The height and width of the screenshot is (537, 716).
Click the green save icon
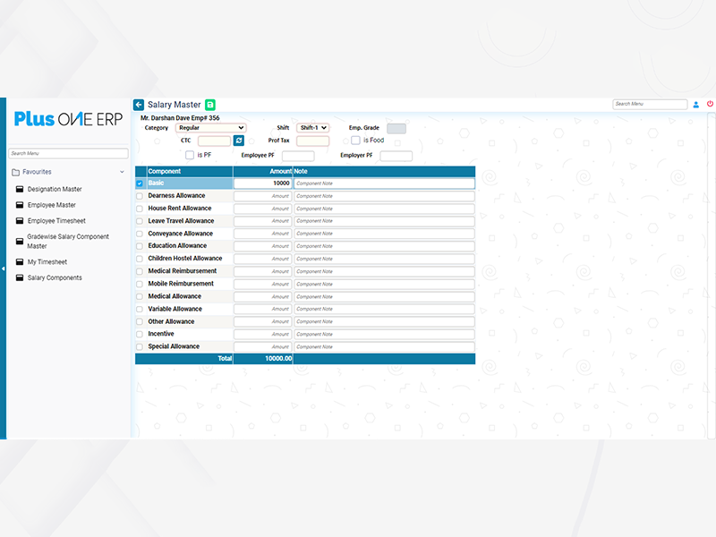click(210, 105)
